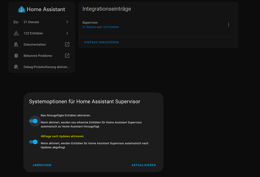The image size is (260, 177).
Task: Click the bug icon beside Bekannte Probleme
Action: 16,55
